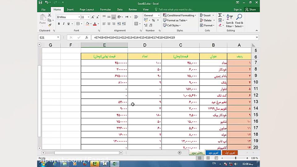Open Find & Select menu
The image size is (297, 167).
pyautogui.click(x=239, y=21)
